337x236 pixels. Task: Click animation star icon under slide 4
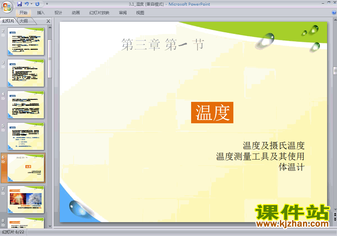tap(3, 99)
